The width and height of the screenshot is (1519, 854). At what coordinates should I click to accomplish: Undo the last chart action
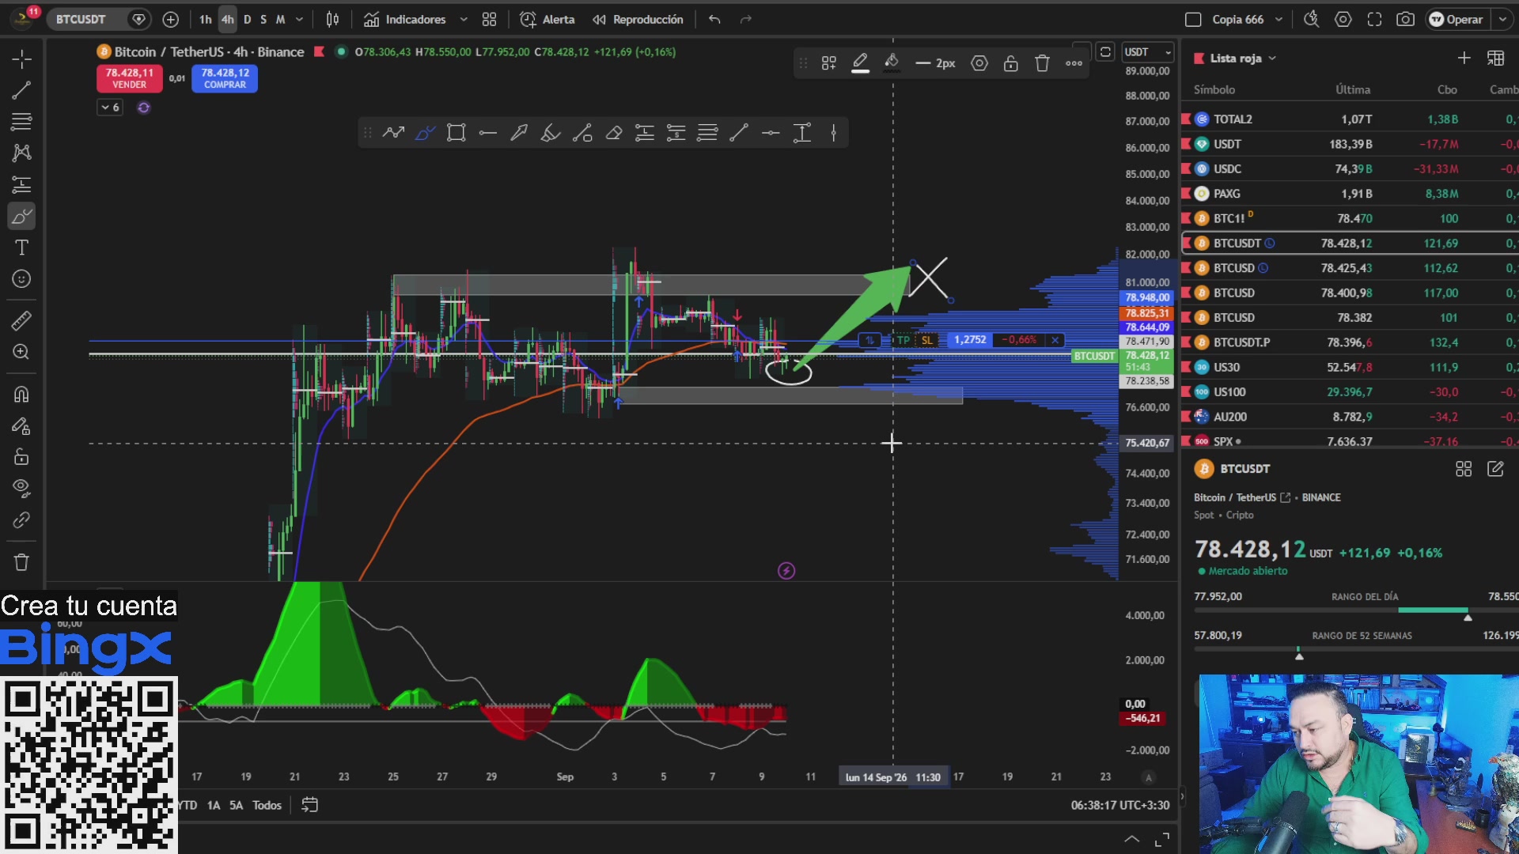click(x=714, y=19)
